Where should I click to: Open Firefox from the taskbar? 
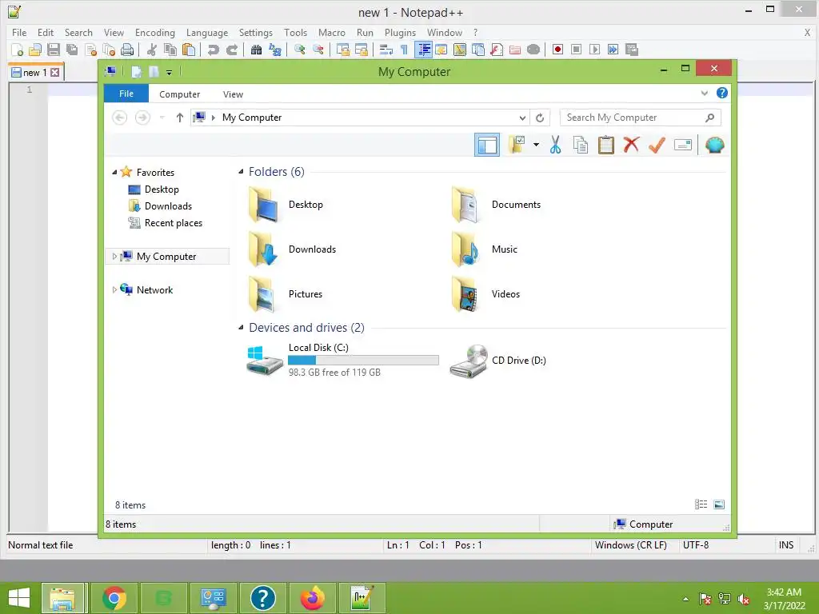coord(313,598)
